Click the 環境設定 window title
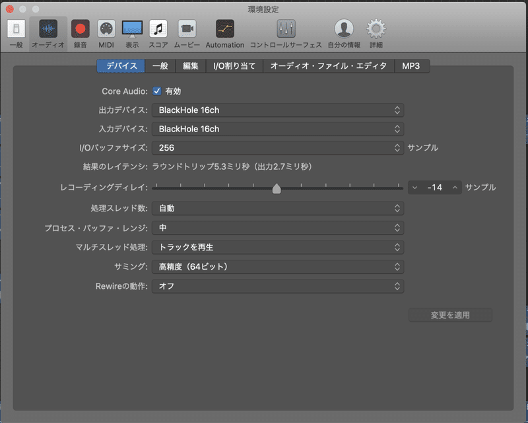 [x=263, y=9]
